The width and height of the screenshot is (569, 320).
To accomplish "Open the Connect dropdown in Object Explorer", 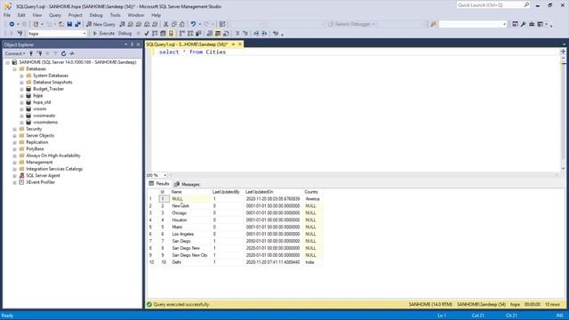I will (15, 53).
